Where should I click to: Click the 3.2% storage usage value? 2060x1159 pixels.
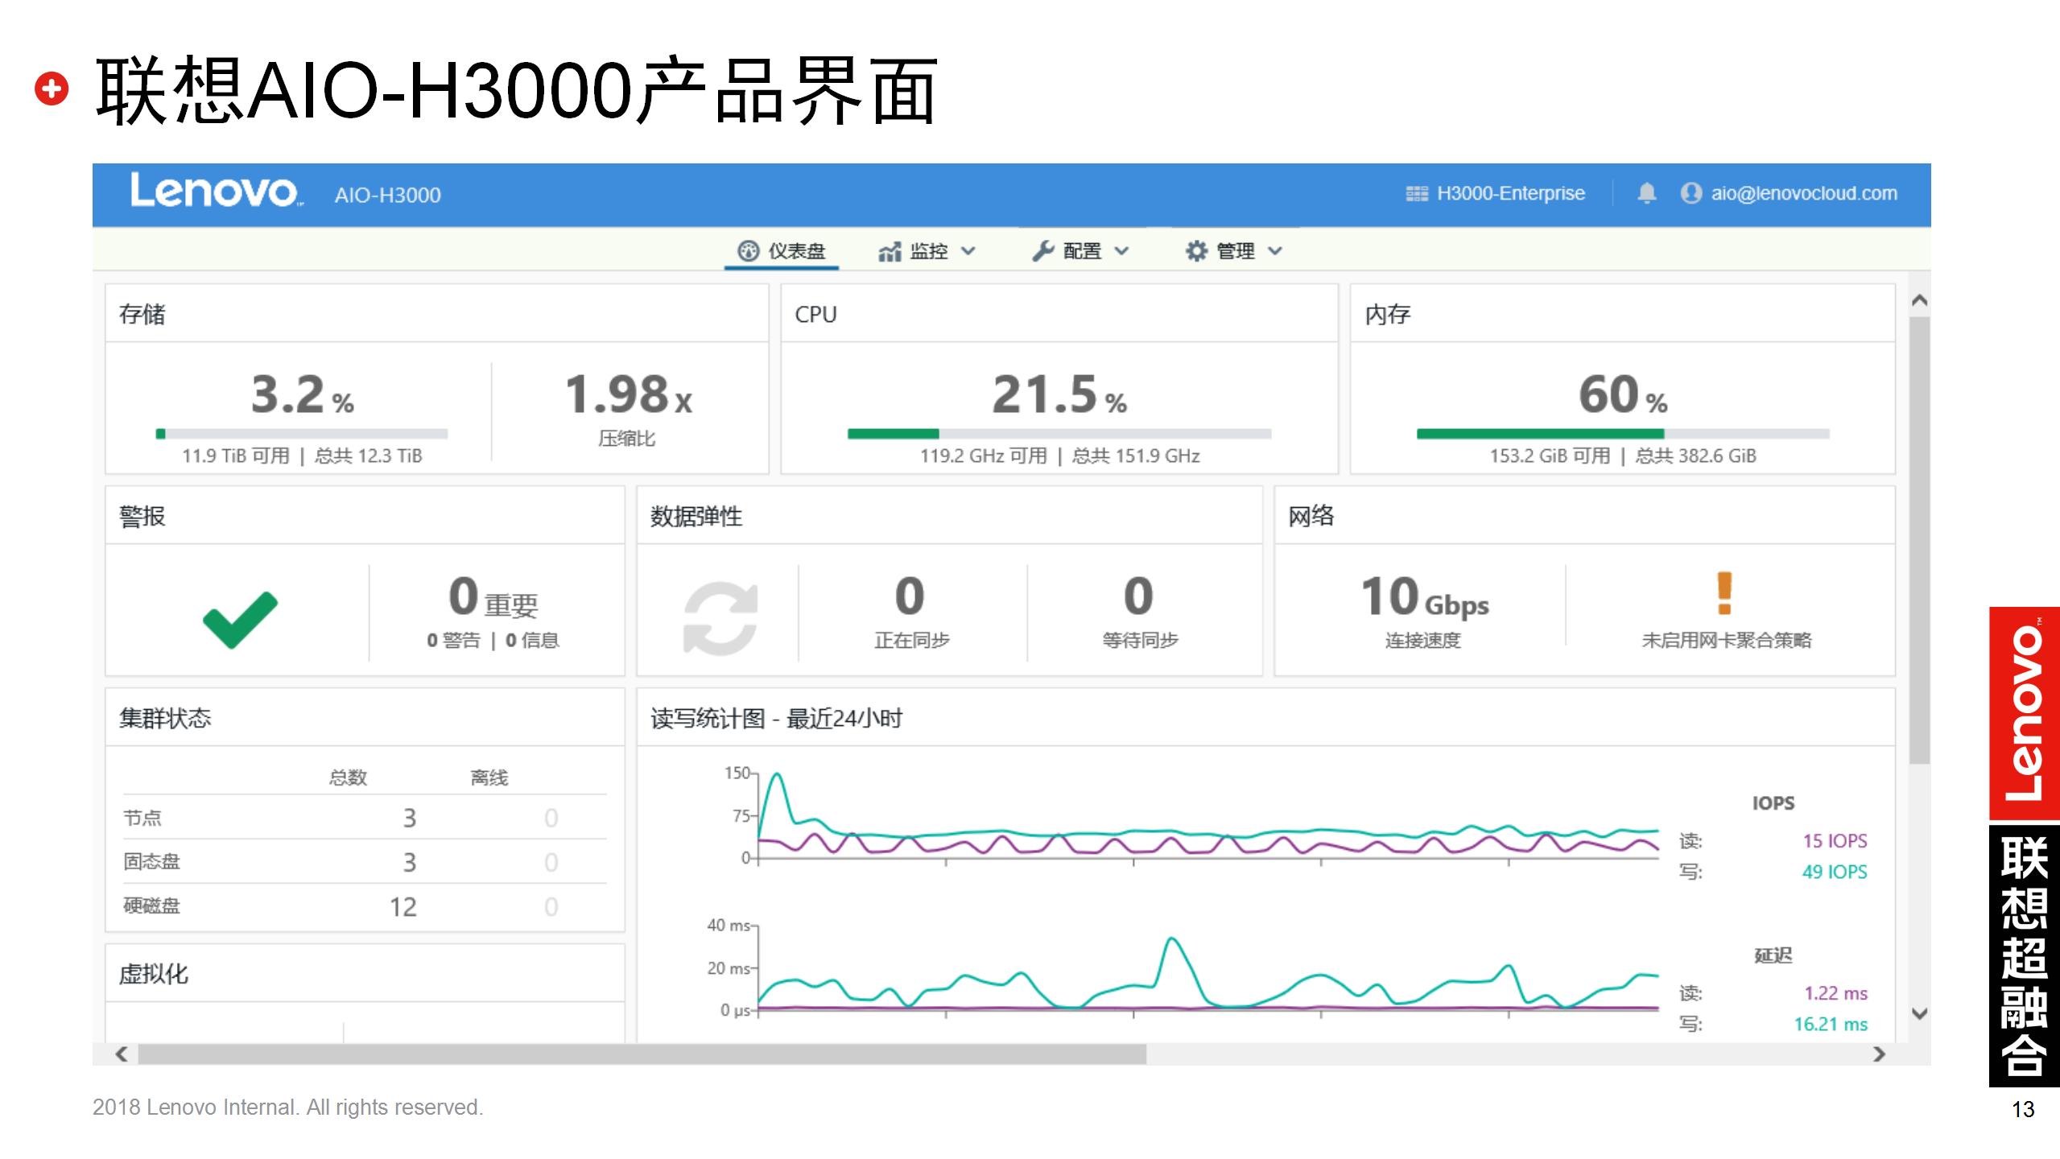click(x=302, y=394)
